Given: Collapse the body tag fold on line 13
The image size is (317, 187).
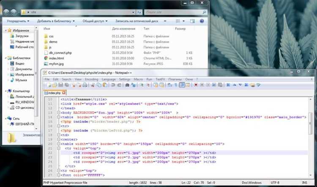Looking at the screenshot, I should [58, 112].
